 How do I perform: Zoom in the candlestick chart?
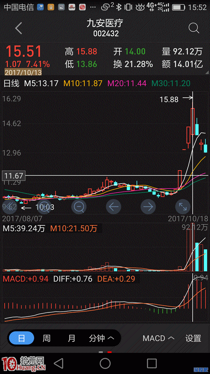click(44, 206)
